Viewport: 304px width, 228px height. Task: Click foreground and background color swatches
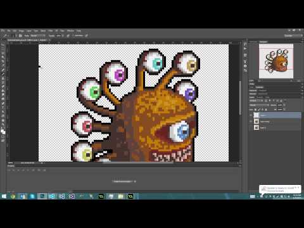coord(3,131)
